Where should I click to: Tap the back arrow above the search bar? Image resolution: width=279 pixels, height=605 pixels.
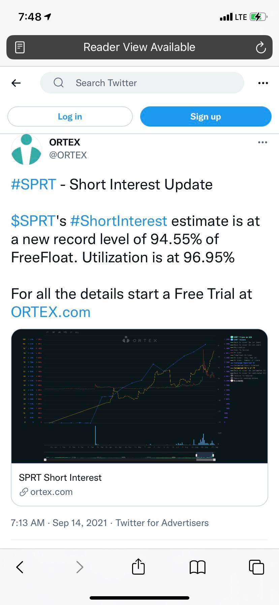pos(16,83)
